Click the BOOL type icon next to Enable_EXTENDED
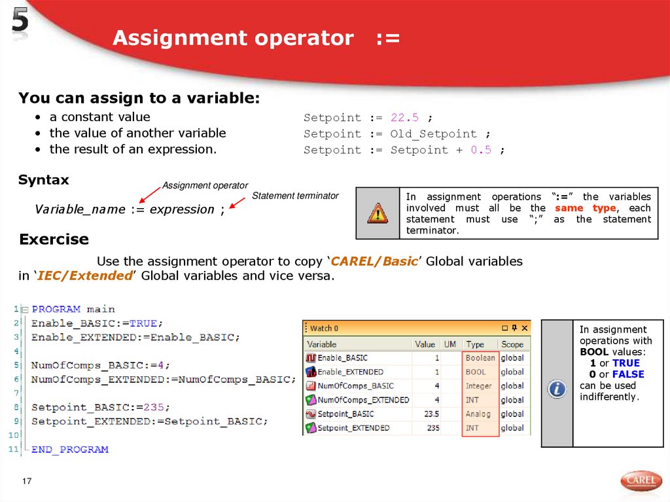670x502 pixels. (x=310, y=370)
